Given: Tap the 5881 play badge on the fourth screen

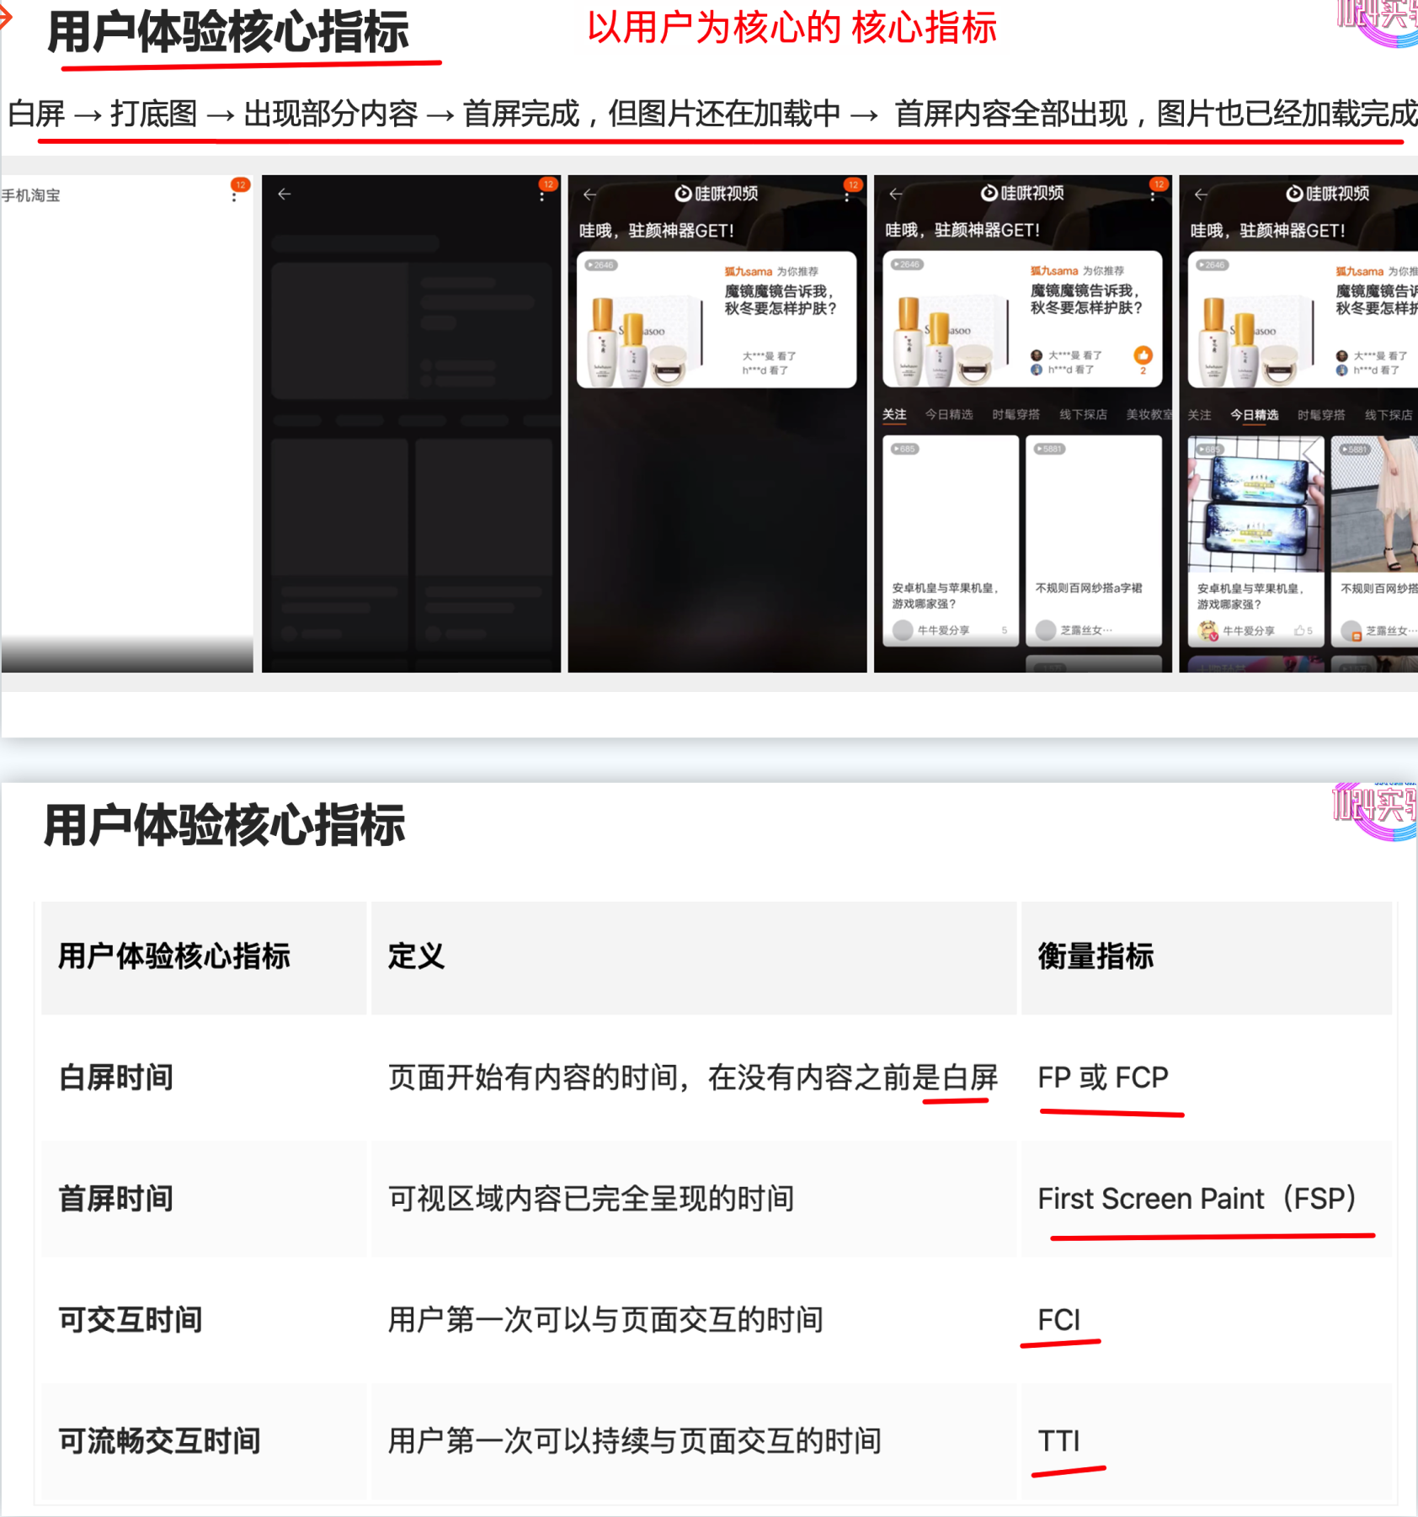Looking at the screenshot, I should pyautogui.click(x=1050, y=450).
